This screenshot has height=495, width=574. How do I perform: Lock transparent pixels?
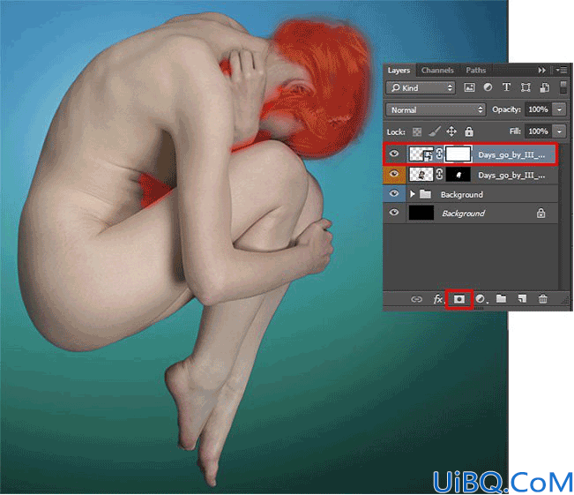[417, 131]
